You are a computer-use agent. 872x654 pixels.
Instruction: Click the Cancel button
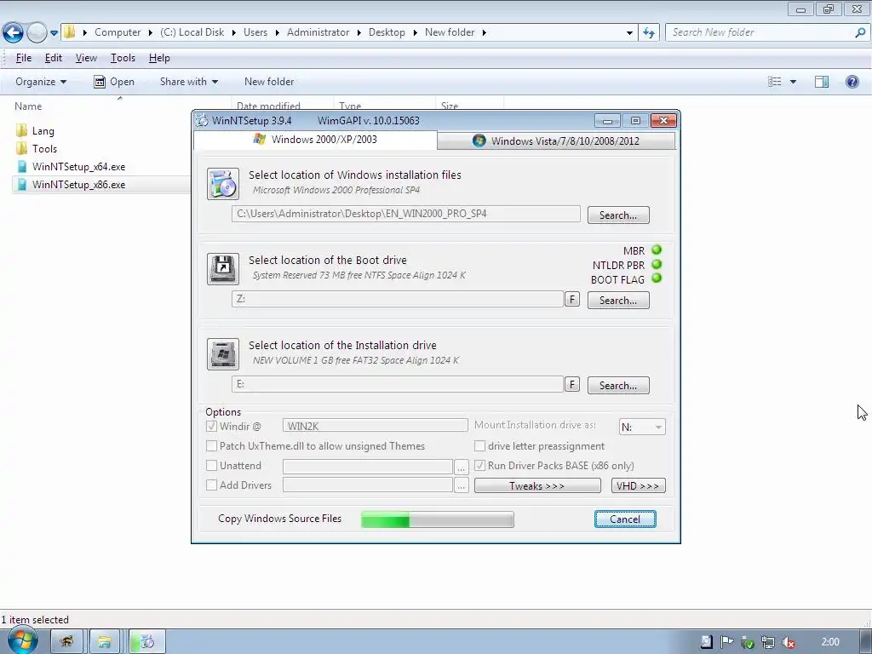pos(625,519)
